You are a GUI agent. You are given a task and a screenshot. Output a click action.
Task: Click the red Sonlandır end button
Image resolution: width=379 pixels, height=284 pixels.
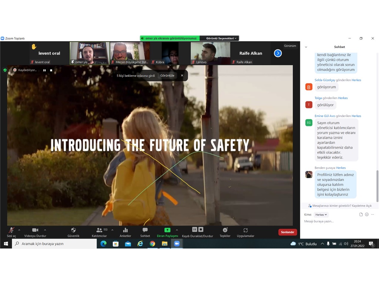click(288, 232)
